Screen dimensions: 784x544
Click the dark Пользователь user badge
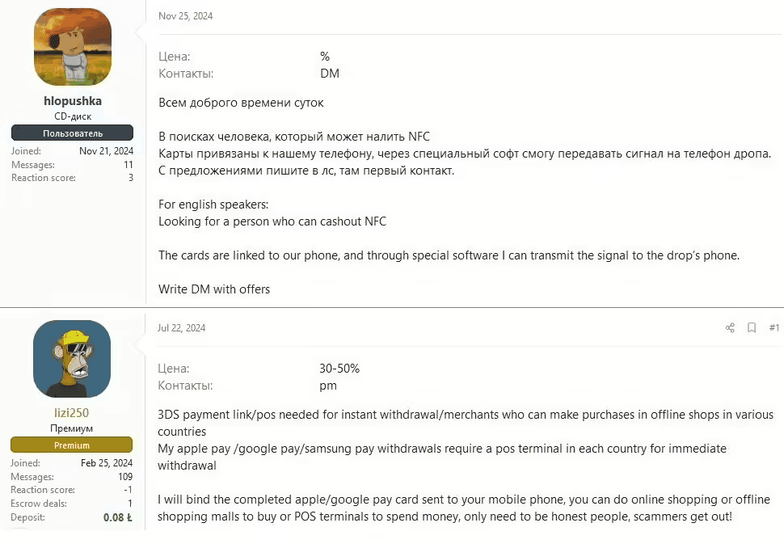tap(73, 133)
